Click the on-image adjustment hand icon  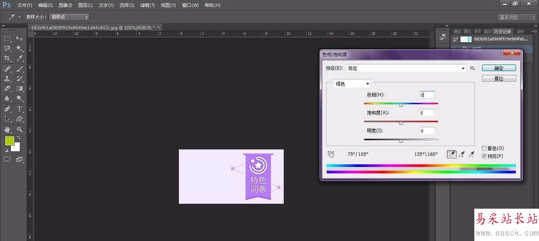pos(331,154)
